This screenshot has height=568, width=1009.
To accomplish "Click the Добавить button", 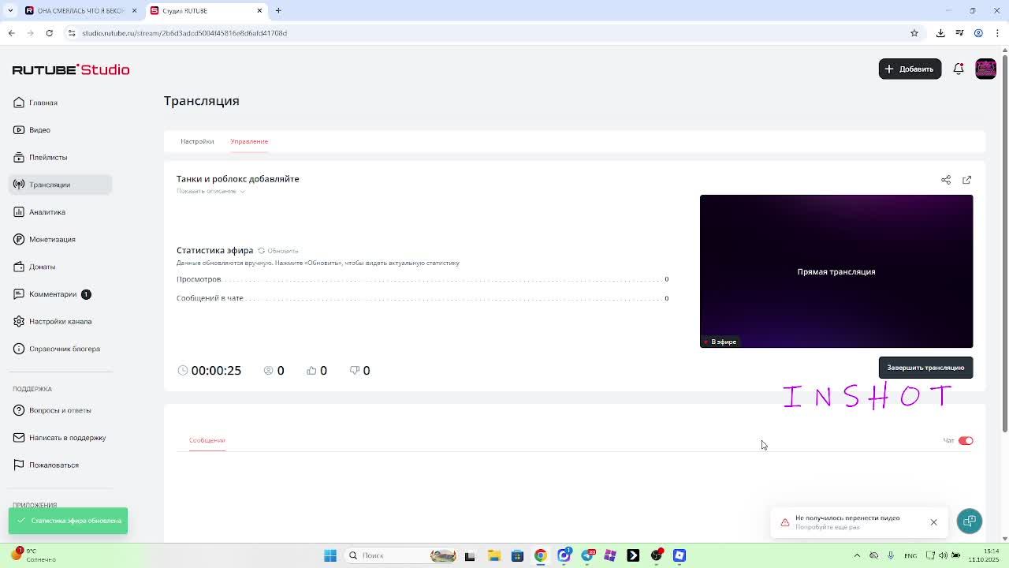I will [x=910, y=69].
